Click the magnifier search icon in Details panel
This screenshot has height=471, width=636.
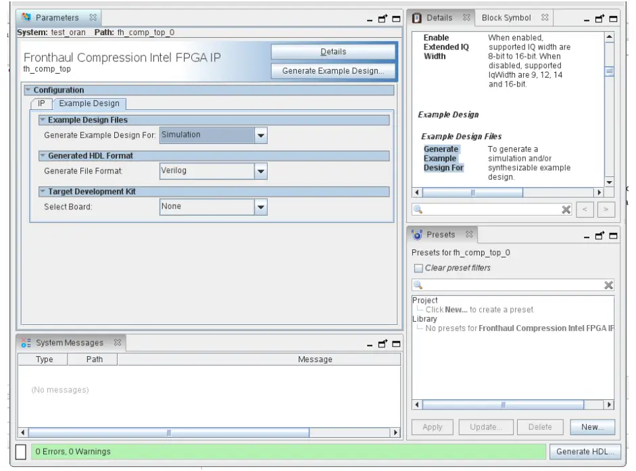pos(419,209)
